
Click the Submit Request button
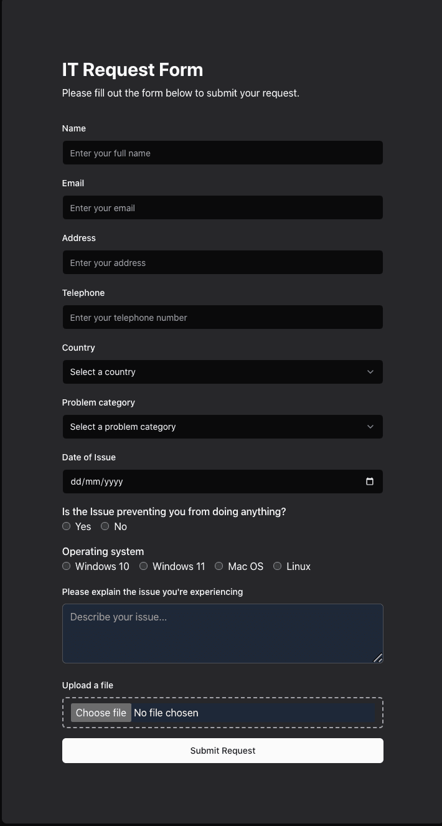coord(222,751)
